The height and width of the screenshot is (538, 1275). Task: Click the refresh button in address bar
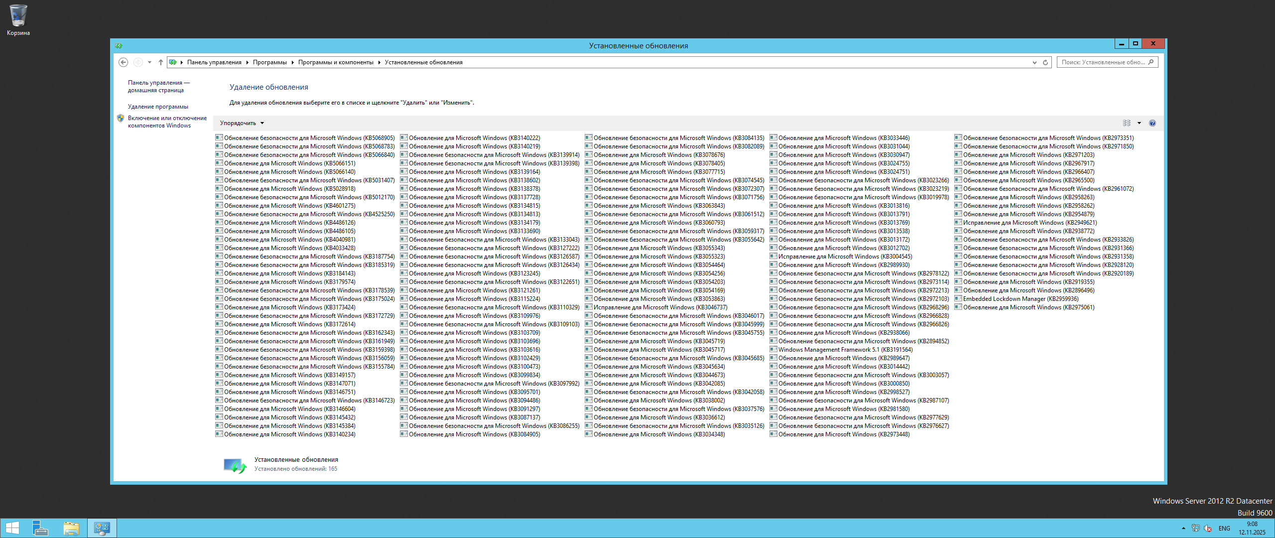1045,62
